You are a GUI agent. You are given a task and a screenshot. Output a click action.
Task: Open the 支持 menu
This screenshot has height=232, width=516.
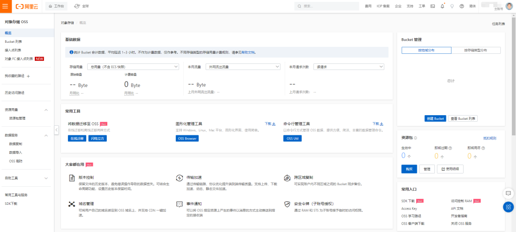coord(410,6)
